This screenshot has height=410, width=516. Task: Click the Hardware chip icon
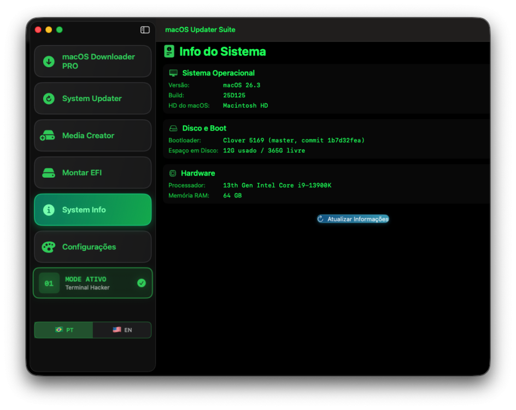(173, 173)
